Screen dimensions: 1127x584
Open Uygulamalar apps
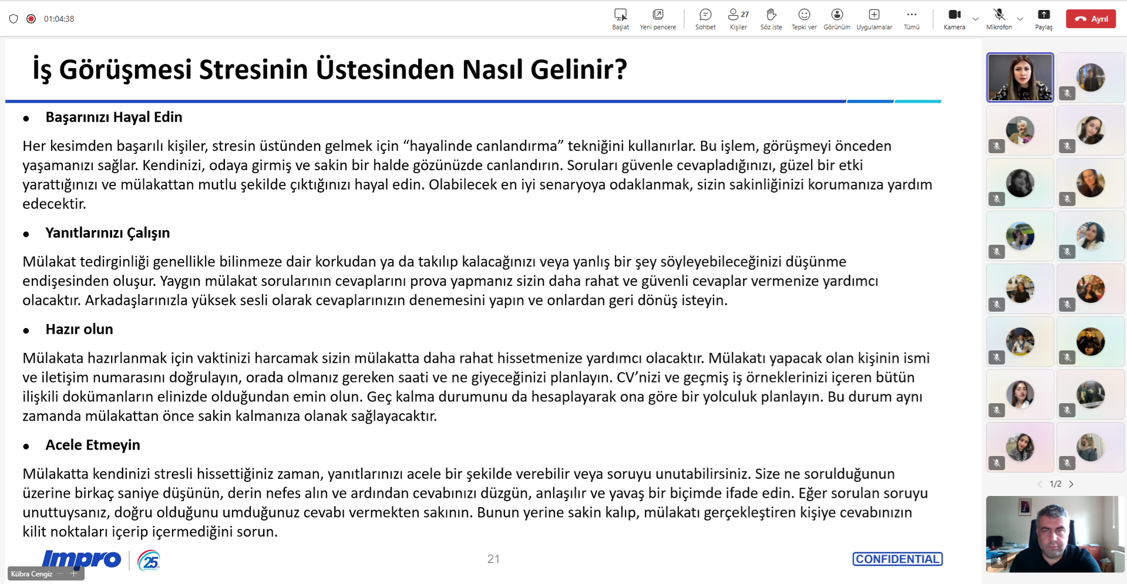(x=874, y=19)
